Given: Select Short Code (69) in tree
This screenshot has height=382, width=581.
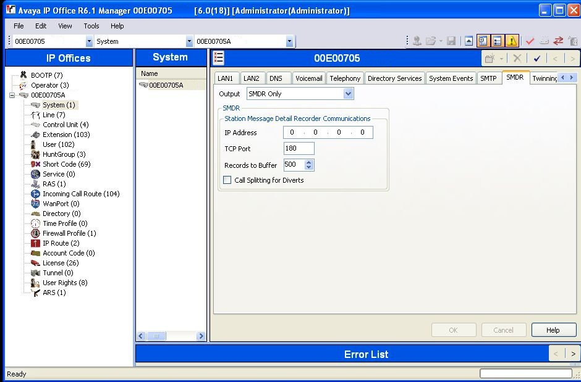Looking at the screenshot, I should pyautogui.click(x=66, y=164).
